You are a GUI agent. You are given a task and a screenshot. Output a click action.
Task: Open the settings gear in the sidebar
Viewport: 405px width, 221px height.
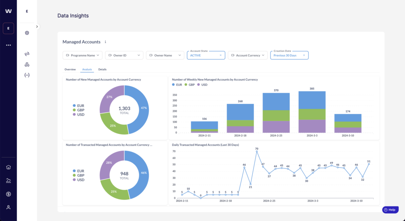[x=27, y=33]
